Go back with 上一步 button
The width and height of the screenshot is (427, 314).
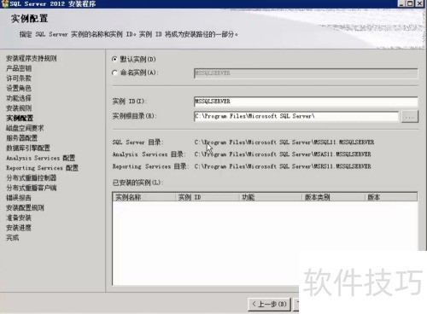[x=269, y=305]
